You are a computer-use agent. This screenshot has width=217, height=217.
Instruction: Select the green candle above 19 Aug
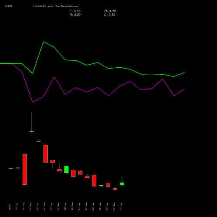point(66,169)
